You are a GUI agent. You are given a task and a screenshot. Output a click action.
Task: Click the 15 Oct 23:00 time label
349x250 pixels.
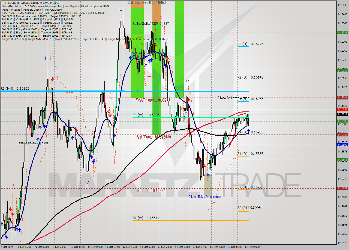click(217, 247)
